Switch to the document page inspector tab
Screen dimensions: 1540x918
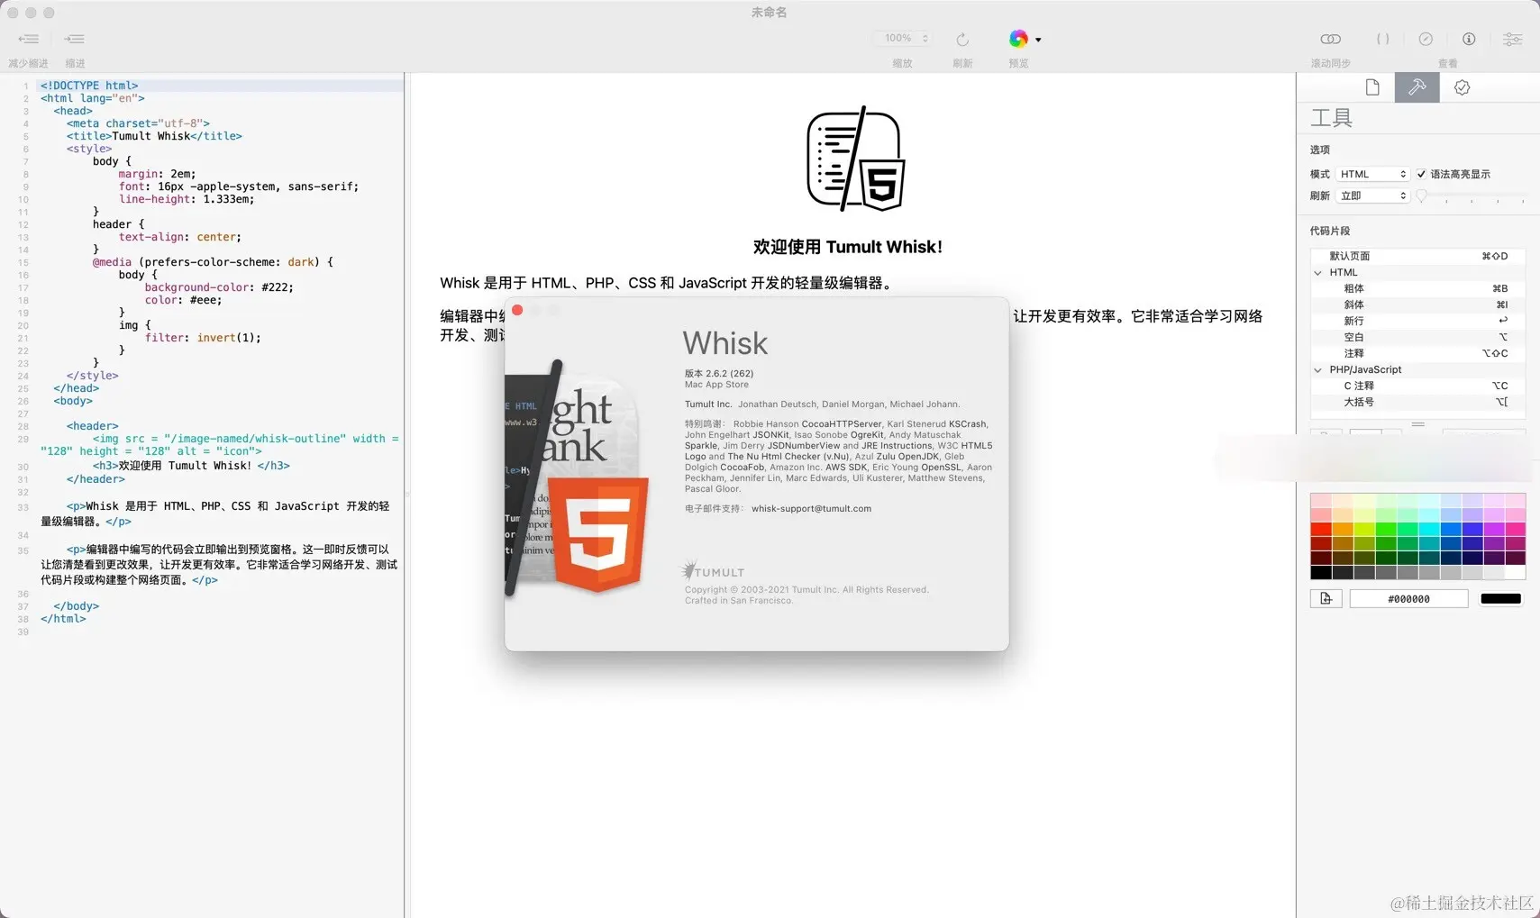(x=1372, y=87)
